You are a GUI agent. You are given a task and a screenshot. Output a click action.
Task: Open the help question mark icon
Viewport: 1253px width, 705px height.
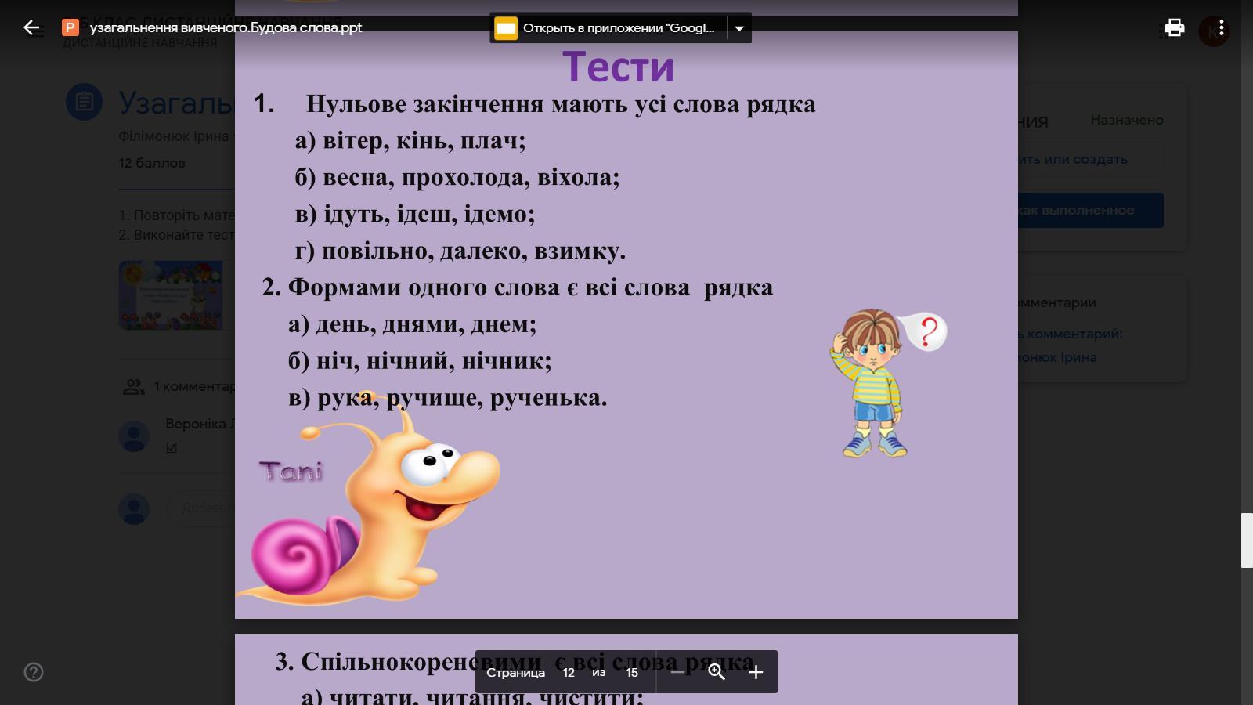coord(34,672)
